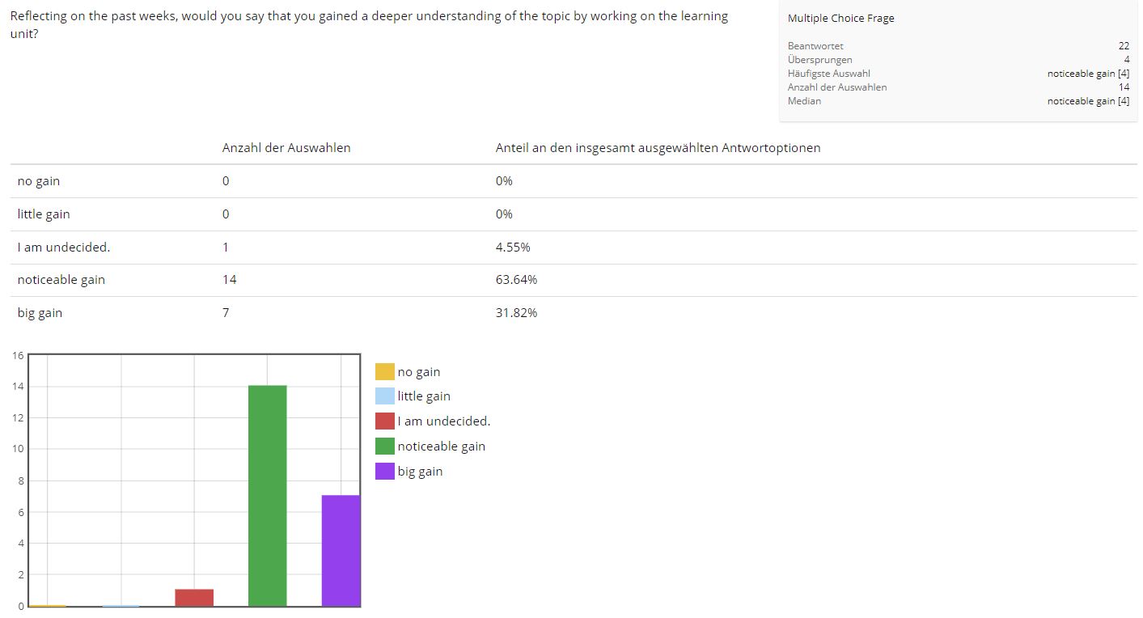This screenshot has height=618, width=1143.
Task: Click "I am undecided." in the table
Action: (x=64, y=248)
